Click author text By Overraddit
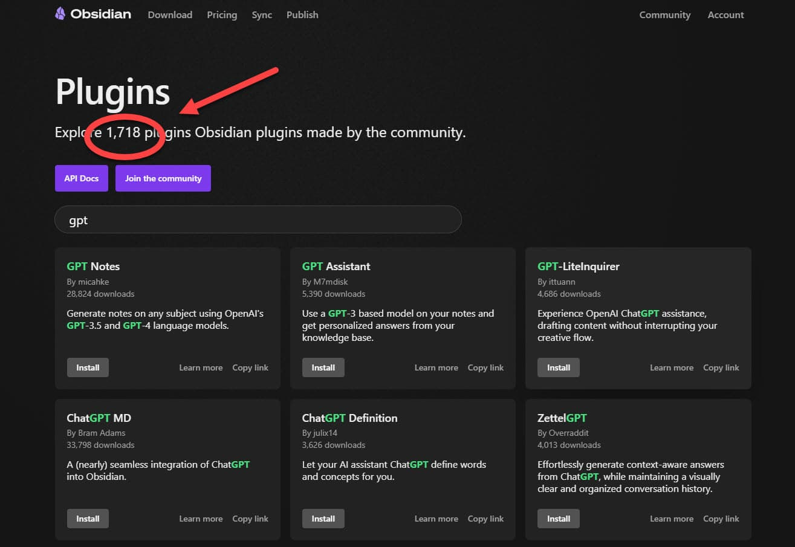Image resolution: width=795 pixels, height=547 pixels. tap(563, 433)
